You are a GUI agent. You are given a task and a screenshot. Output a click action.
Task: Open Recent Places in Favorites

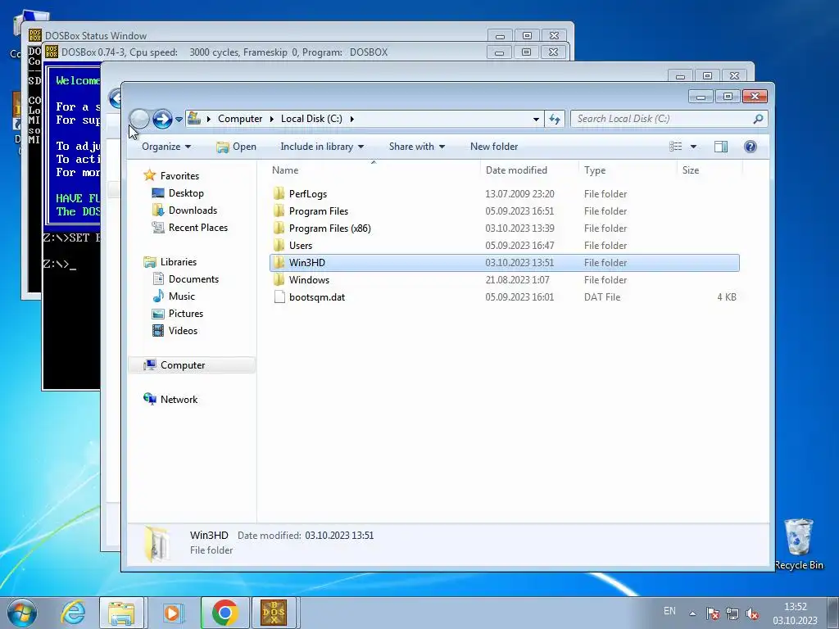coord(198,228)
